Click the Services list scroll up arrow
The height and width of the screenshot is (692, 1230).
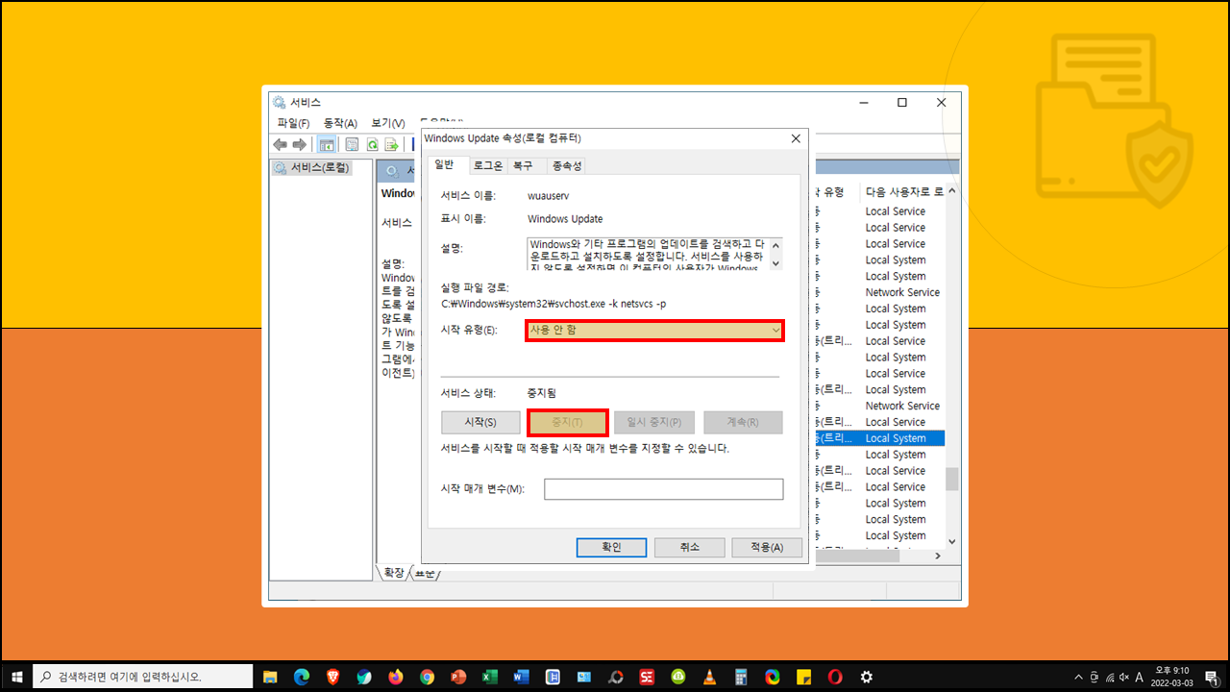[x=951, y=191]
